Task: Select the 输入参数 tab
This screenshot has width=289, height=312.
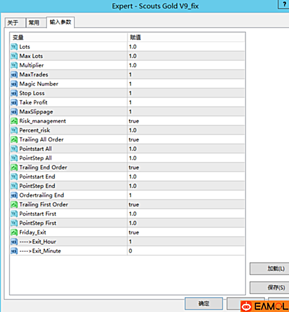Action: click(x=60, y=22)
